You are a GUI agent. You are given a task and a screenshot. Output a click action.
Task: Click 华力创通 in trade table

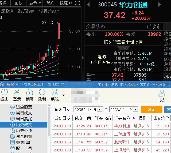[x=122, y=126]
